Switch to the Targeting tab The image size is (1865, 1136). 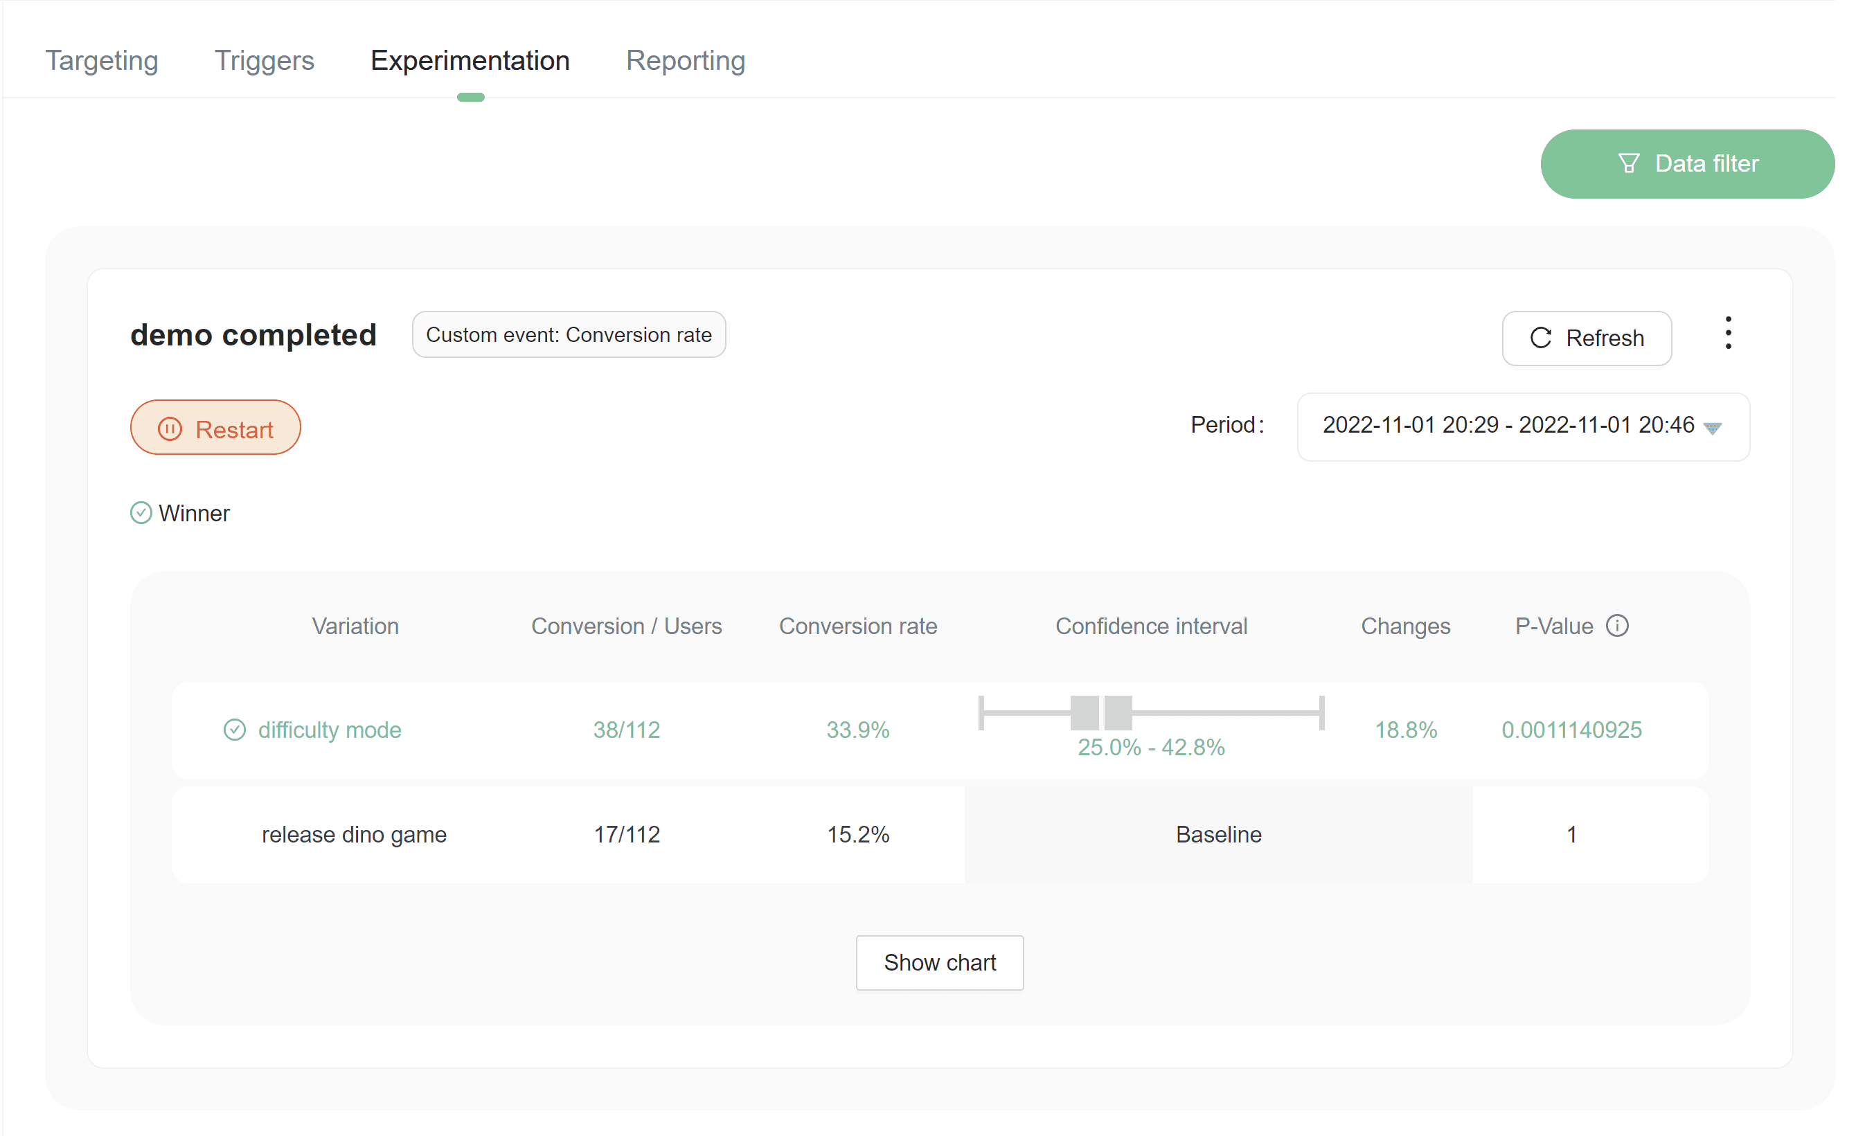pos(101,60)
